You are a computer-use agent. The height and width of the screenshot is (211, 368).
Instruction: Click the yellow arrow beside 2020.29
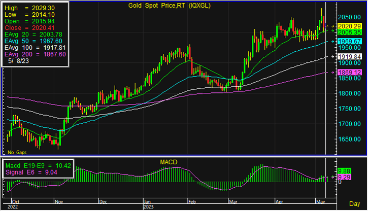(333, 26)
